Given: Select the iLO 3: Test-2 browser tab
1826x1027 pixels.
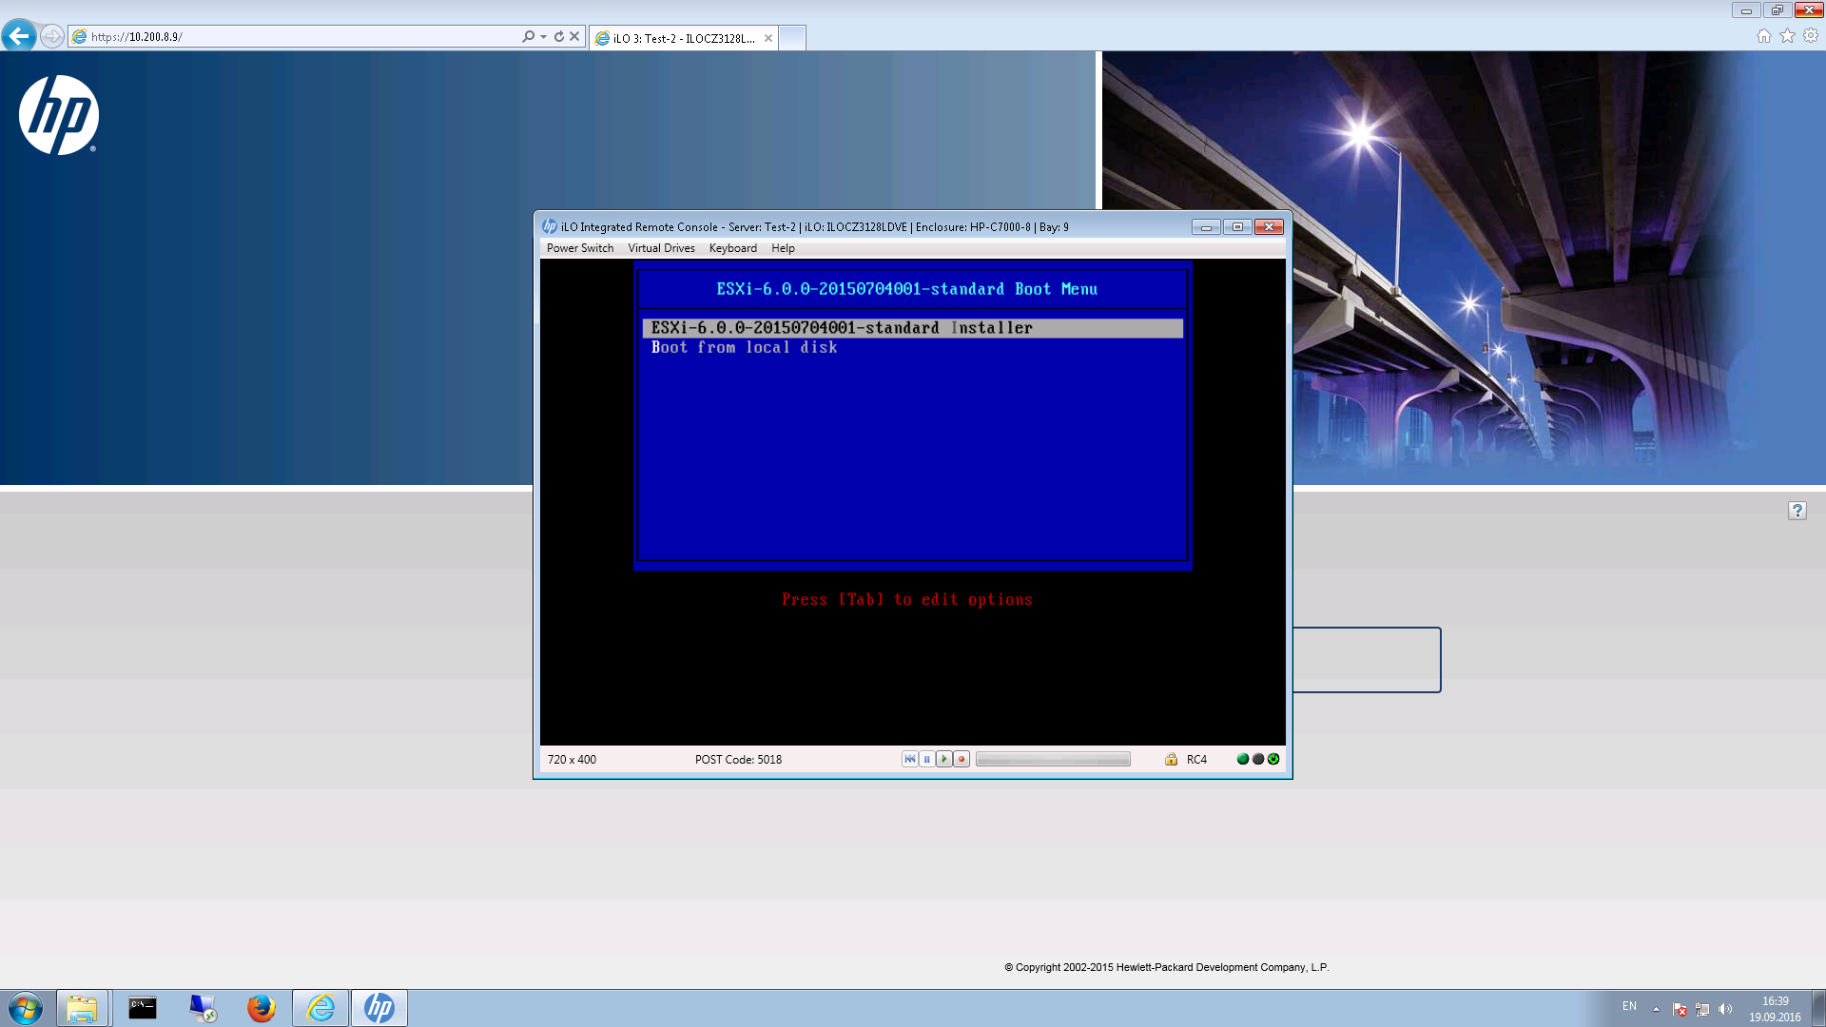Looking at the screenshot, I should point(683,38).
